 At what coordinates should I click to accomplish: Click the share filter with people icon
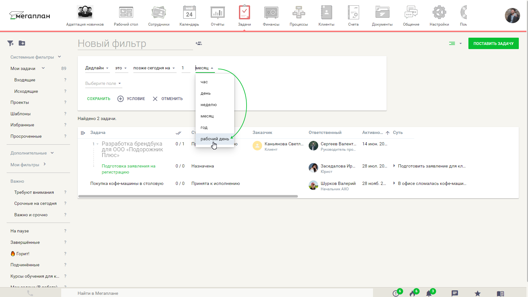tap(199, 43)
